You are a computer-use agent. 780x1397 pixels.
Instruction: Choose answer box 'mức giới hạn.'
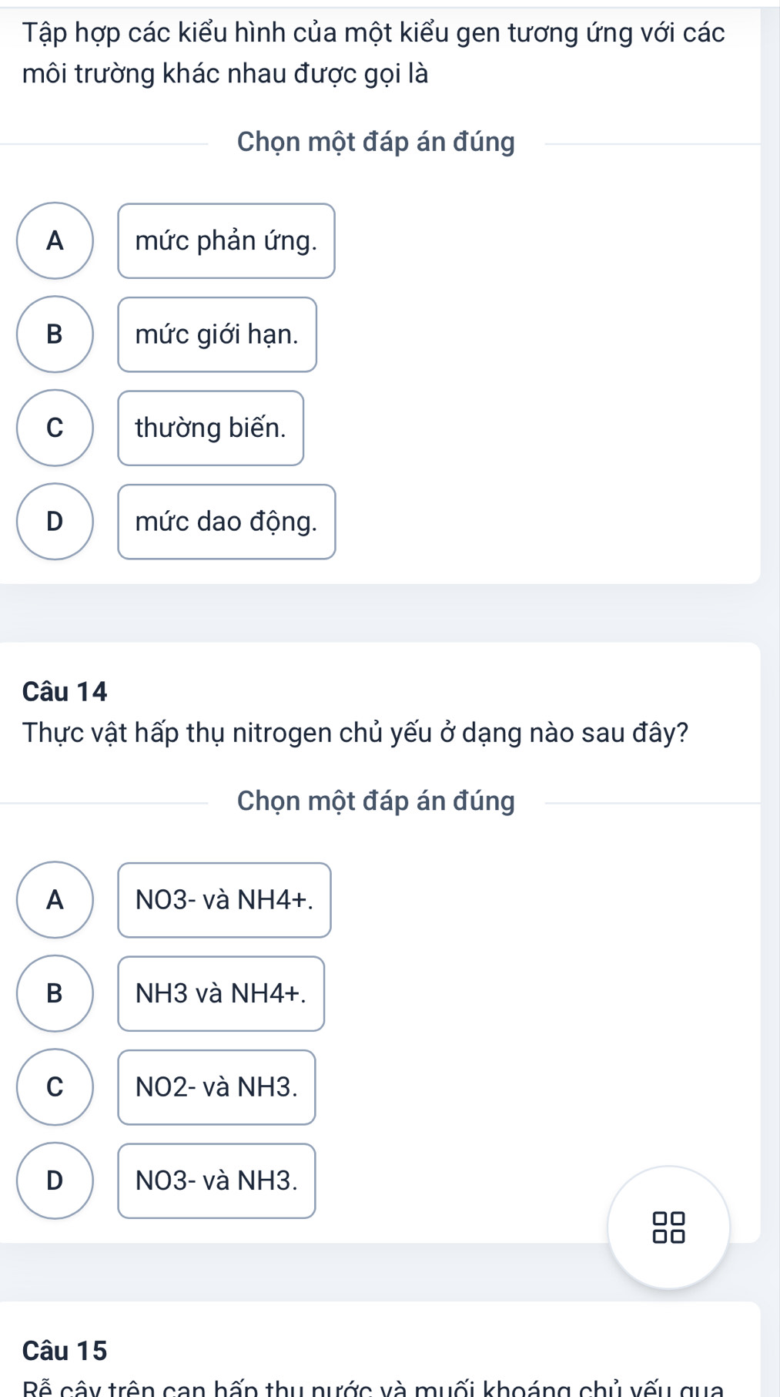point(216,334)
